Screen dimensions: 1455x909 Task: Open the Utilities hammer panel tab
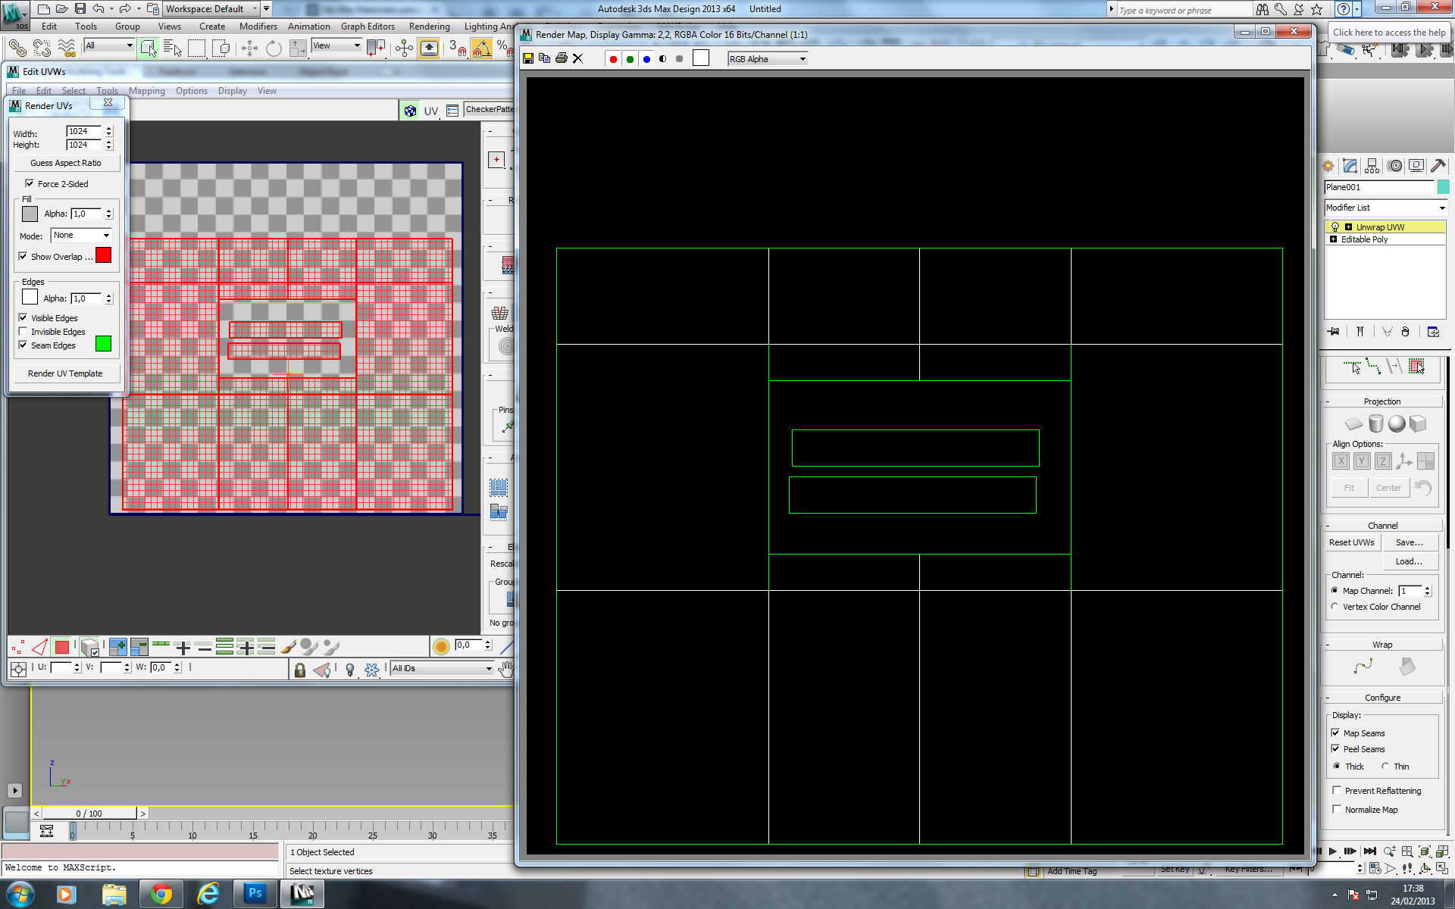click(1438, 166)
